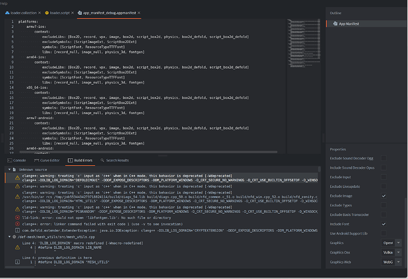Collapse the Unknown source group
The image size is (408, 279).
(x=9, y=169)
